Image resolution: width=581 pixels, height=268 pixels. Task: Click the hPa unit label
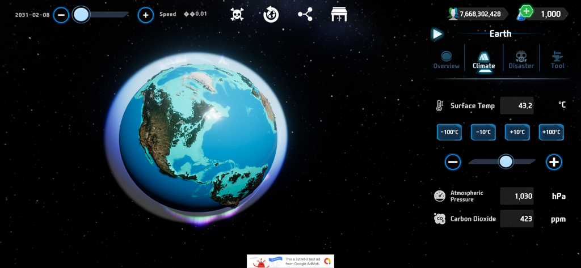click(559, 196)
